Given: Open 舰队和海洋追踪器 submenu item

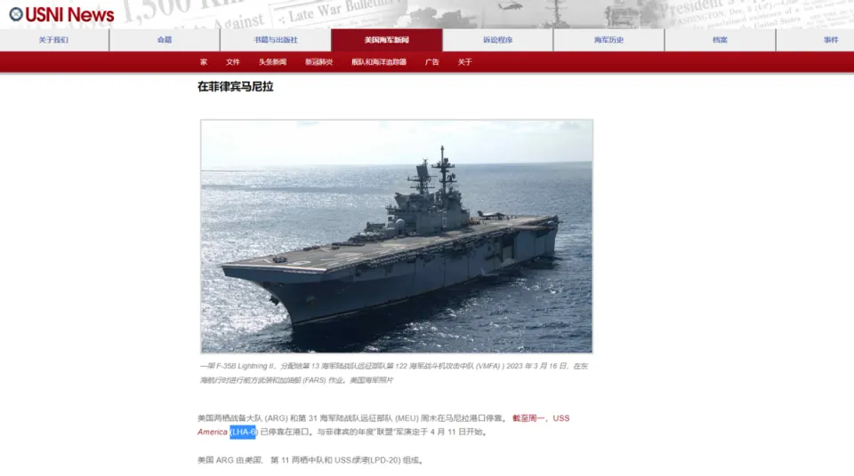Looking at the screenshot, I should click(379, 62).
